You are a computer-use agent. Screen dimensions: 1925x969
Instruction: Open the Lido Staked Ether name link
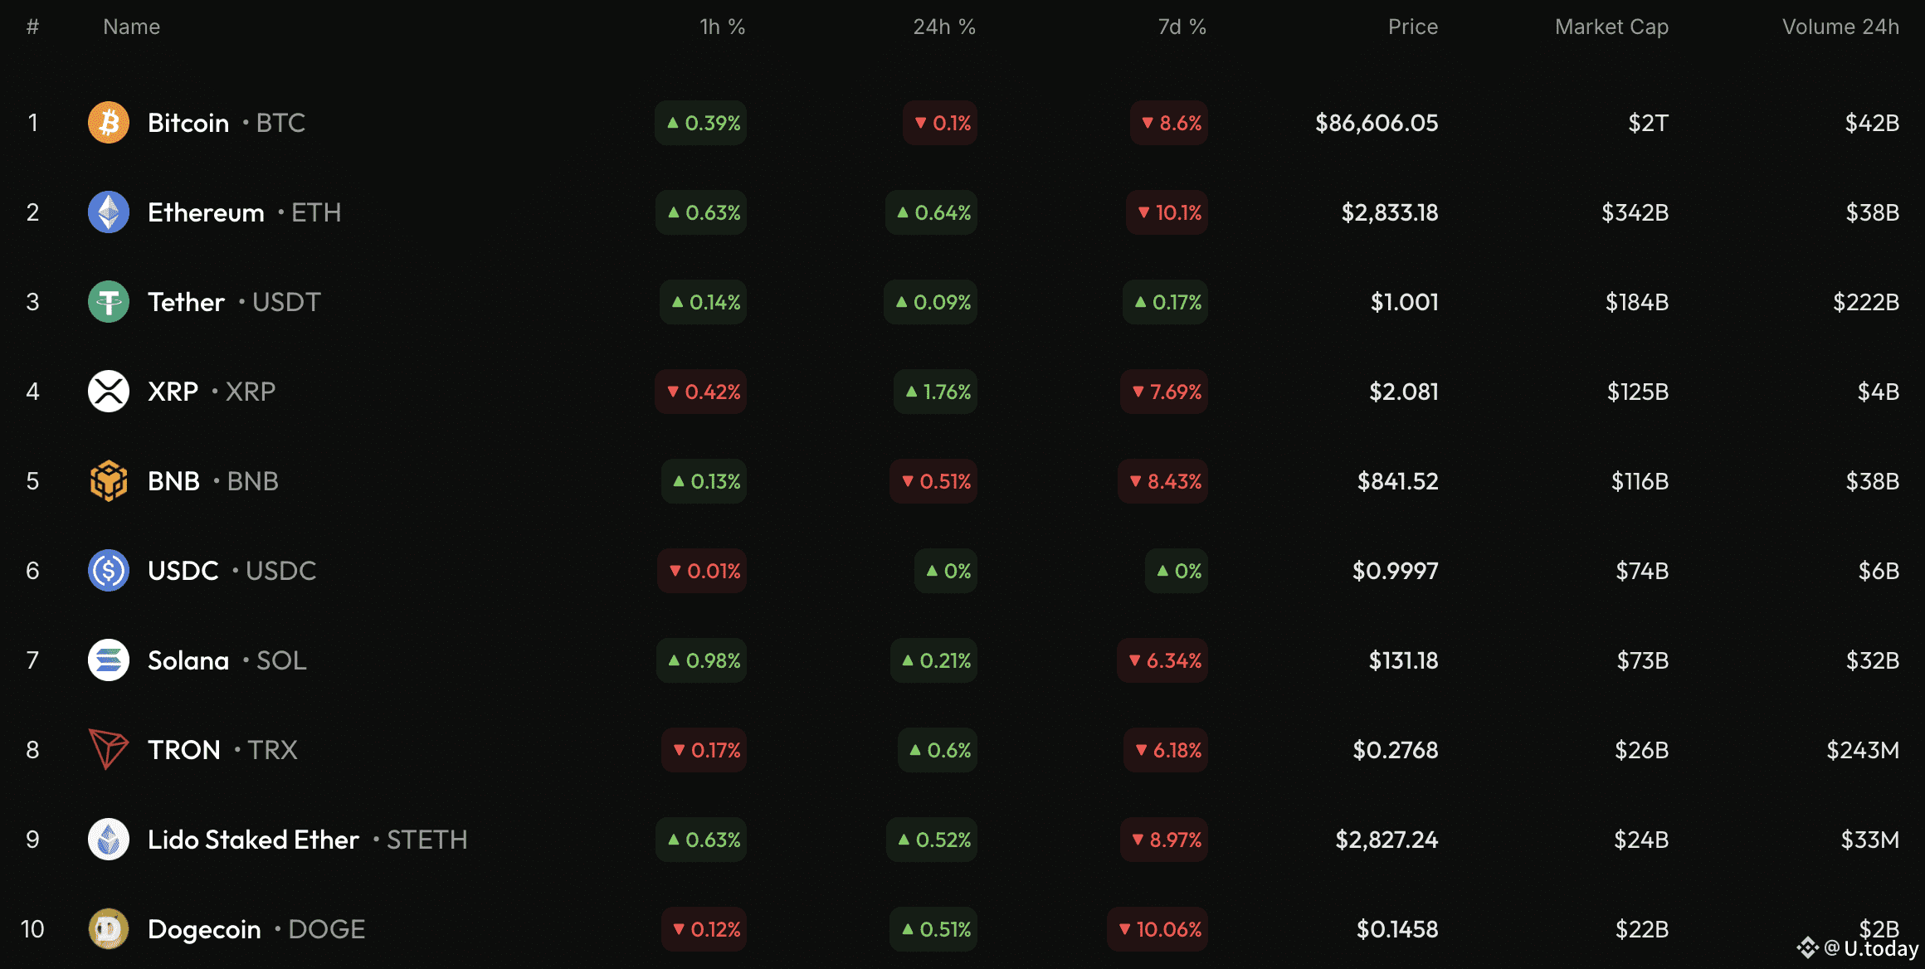click(253, 840)
